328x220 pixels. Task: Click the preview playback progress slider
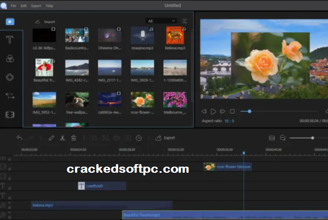[x=279, y=111]
